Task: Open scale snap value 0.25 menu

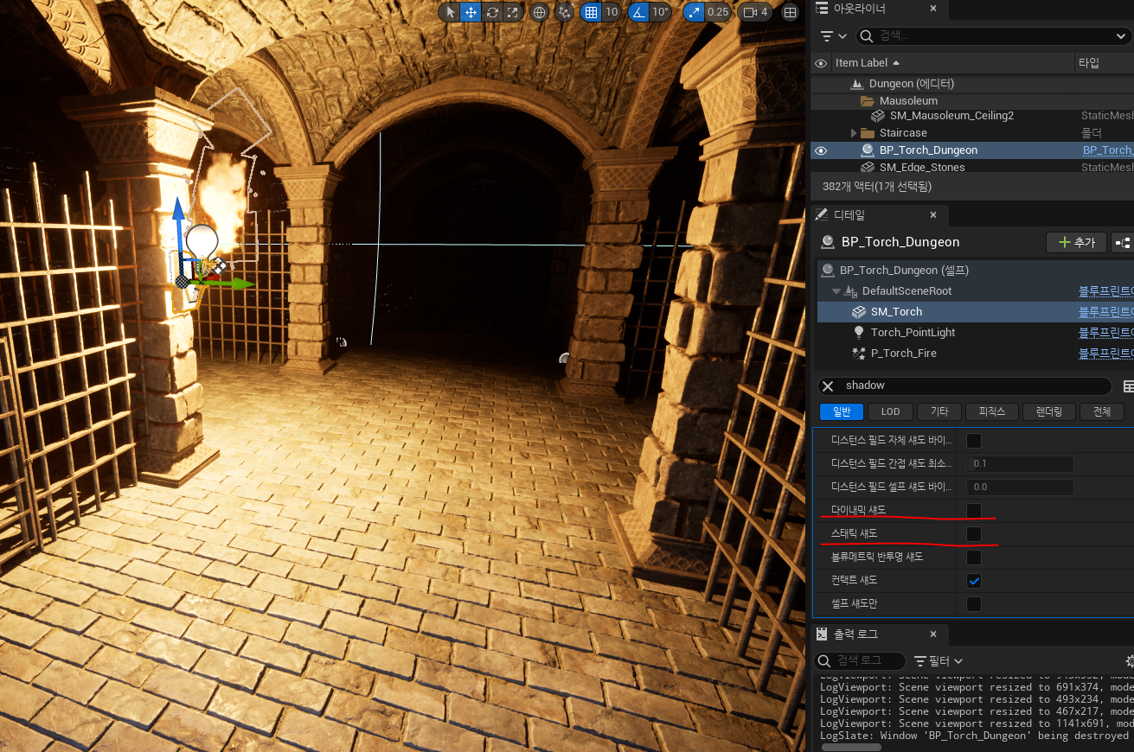Action: (x=718, y=12)
